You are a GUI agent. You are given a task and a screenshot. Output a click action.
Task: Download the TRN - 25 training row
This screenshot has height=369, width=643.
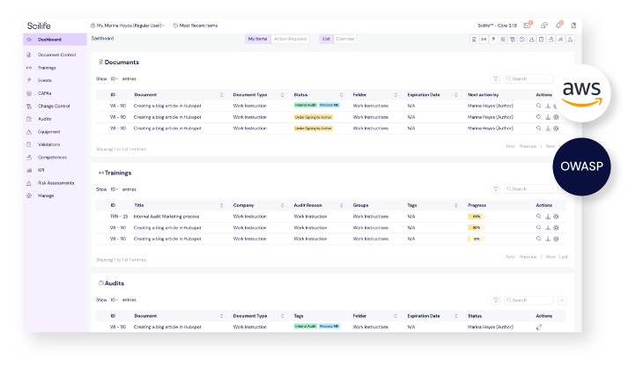click(x=548, y=217)
